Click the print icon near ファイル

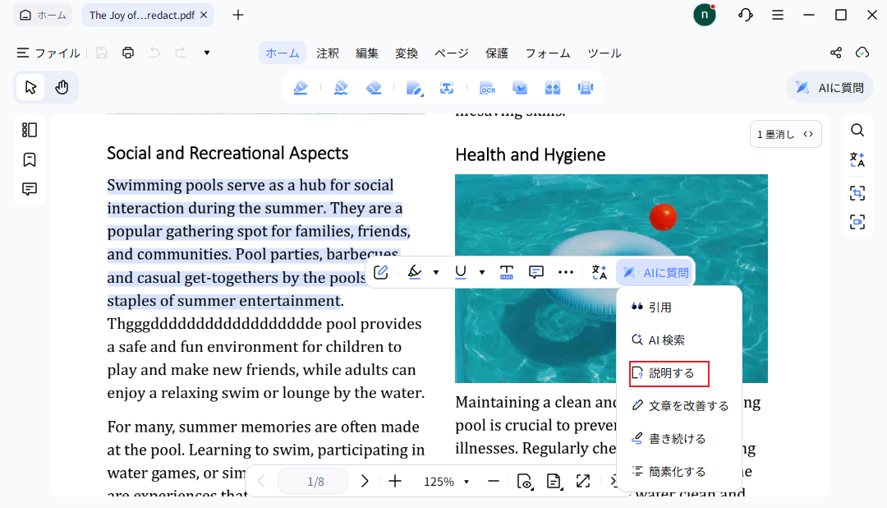pyautogui.click(x=127, y=52)
